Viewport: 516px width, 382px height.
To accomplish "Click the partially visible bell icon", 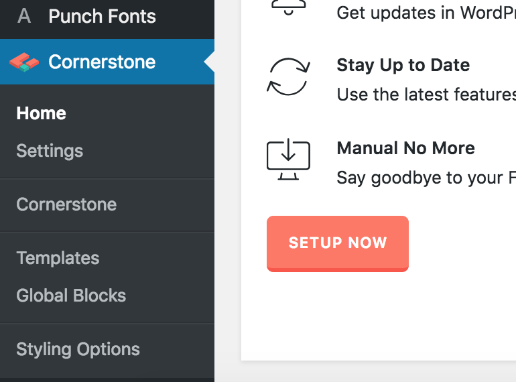I will (288, 7).
